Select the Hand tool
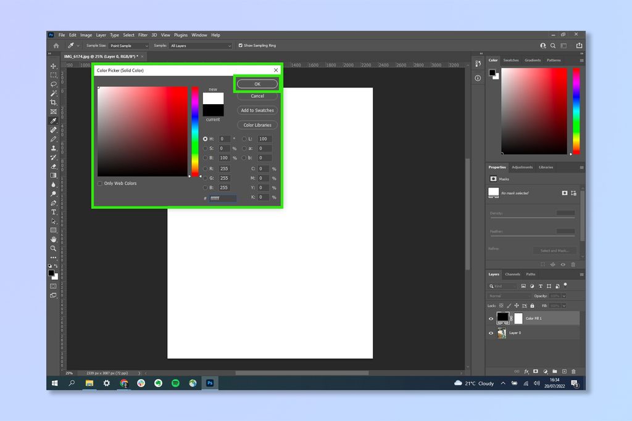This screenshot has height=421, width=632. tap(53, 239)
